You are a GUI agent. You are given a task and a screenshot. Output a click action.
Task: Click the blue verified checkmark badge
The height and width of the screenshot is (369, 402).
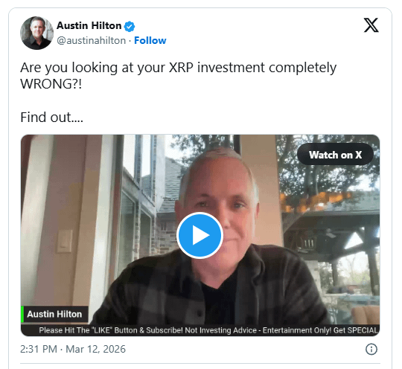tap(130, 26)
